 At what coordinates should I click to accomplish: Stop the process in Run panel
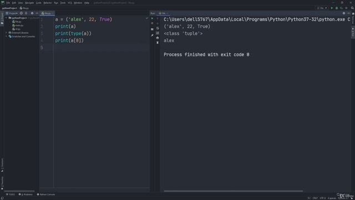152,23
